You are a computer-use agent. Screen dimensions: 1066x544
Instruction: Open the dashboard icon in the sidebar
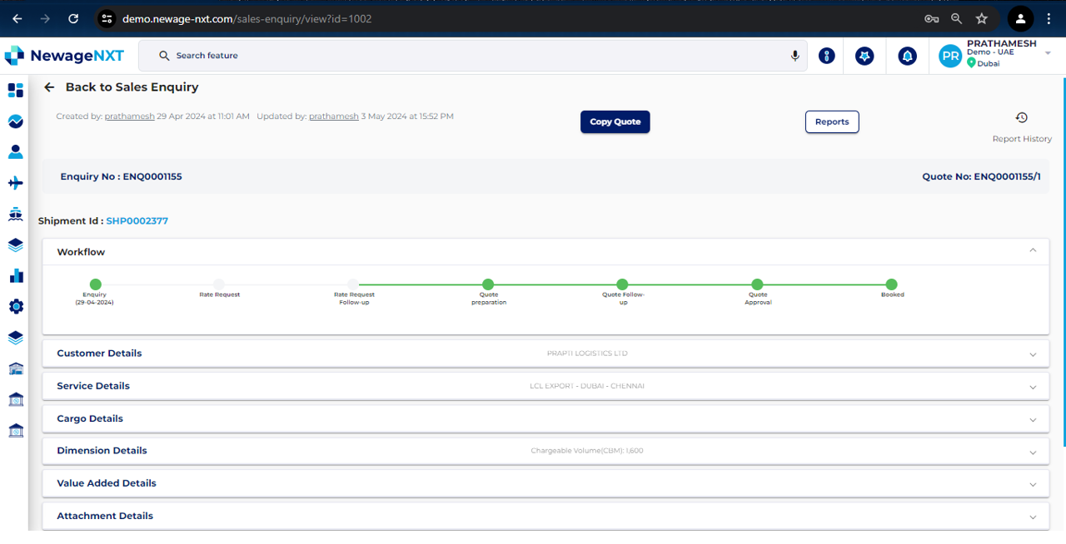[15, 90]
